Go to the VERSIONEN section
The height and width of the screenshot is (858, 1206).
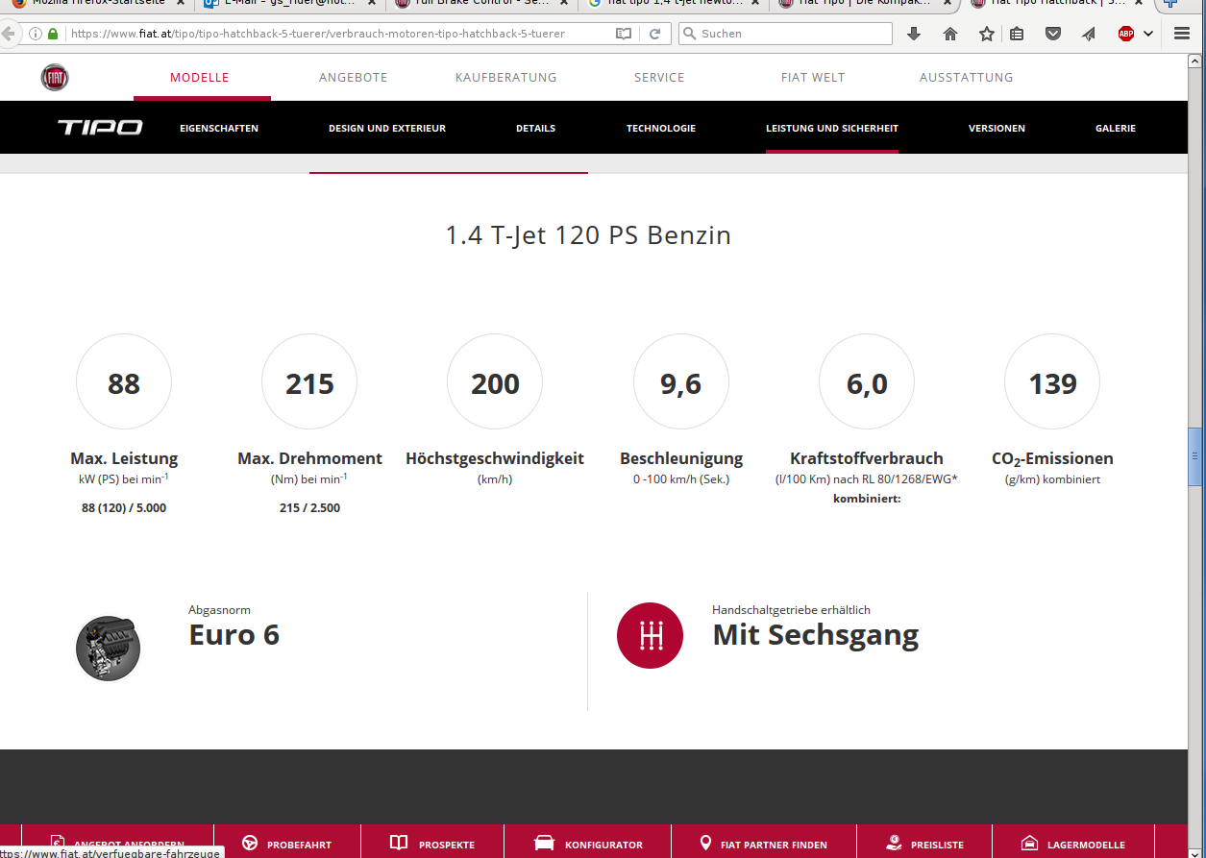pyautogui.click(x=996, y=128)
